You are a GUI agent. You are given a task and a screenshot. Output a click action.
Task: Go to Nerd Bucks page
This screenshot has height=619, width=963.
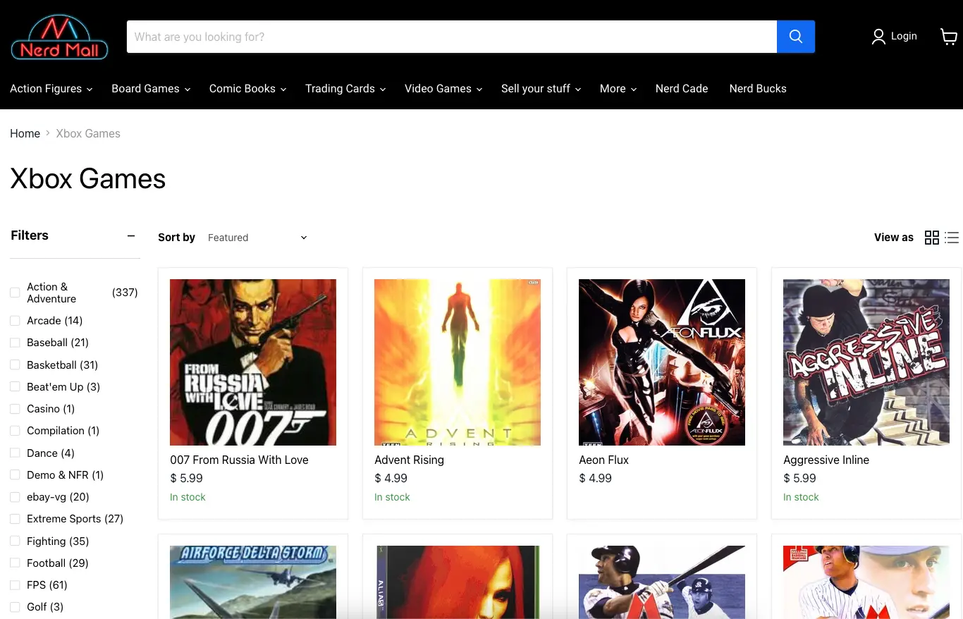757,89
